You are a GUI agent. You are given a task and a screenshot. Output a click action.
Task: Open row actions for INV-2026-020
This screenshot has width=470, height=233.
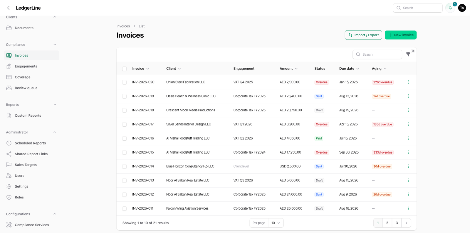[408, 82]
